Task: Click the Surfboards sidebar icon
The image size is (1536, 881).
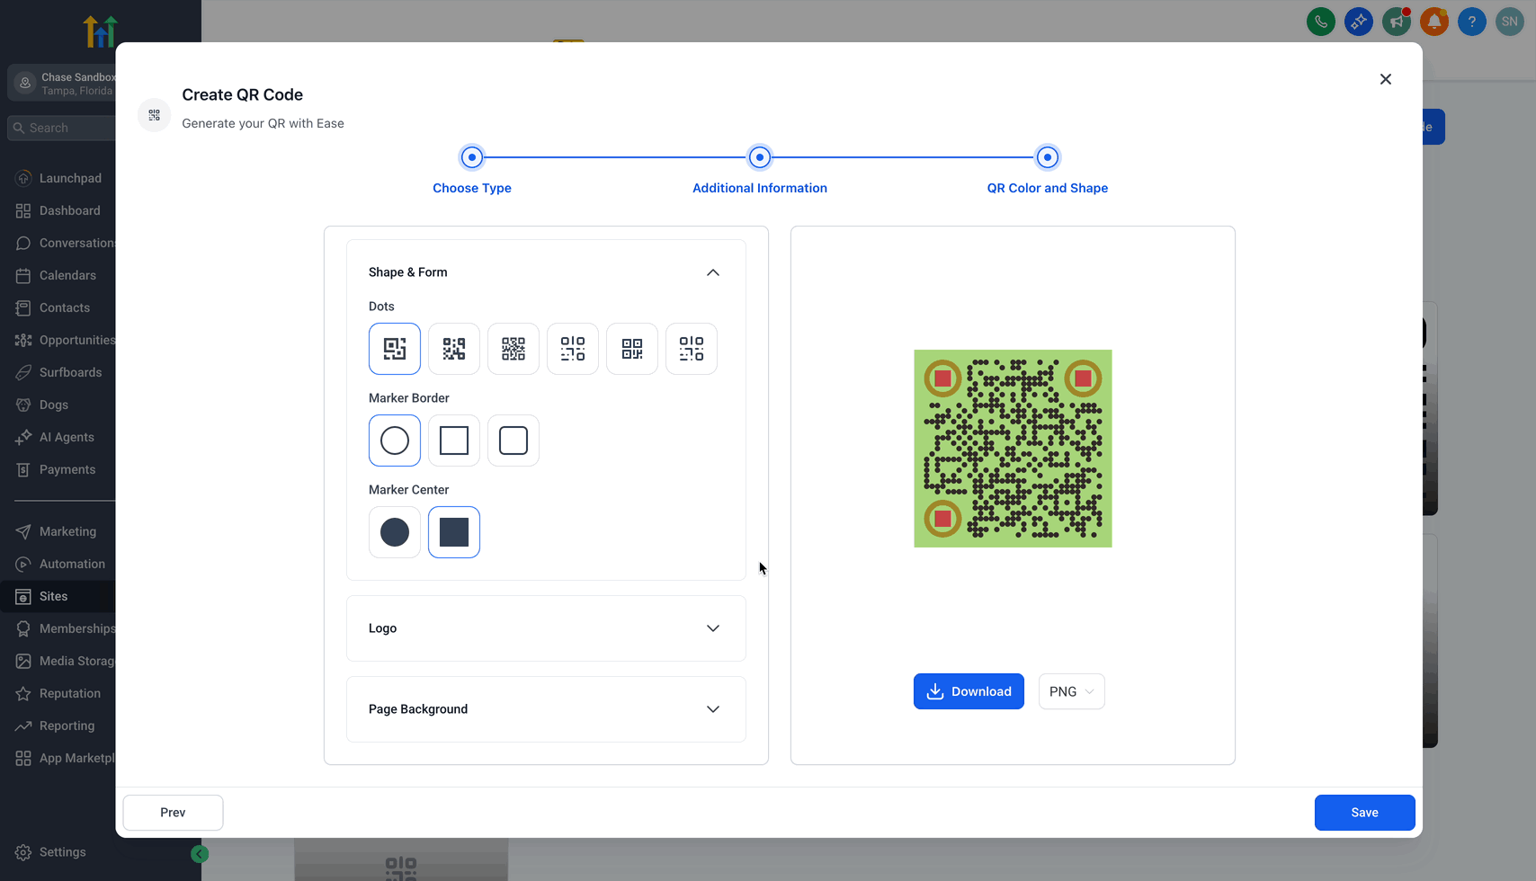Action: [23, 372]
